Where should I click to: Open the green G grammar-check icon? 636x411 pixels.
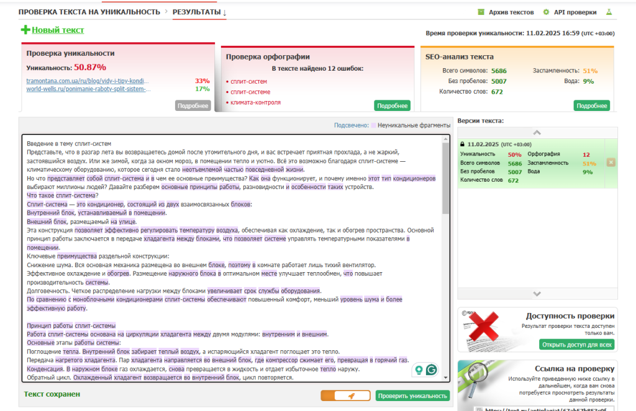432,369
